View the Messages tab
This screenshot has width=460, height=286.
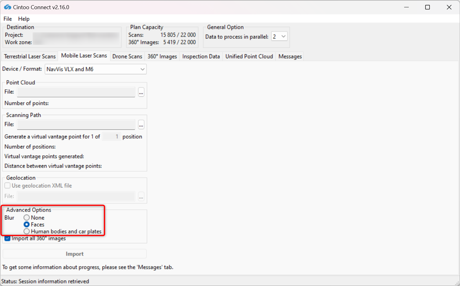tap(290, 56)
